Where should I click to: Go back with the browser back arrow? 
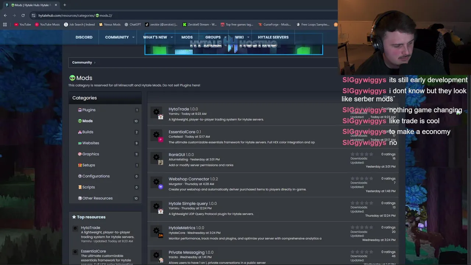tap(5, 15)
